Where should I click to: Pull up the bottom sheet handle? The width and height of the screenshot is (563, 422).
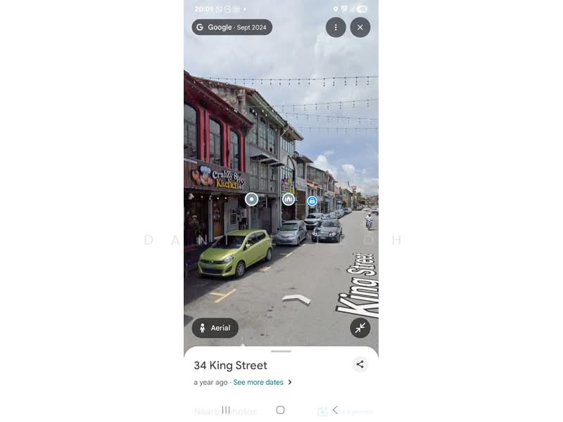click(x=281, y=351)
